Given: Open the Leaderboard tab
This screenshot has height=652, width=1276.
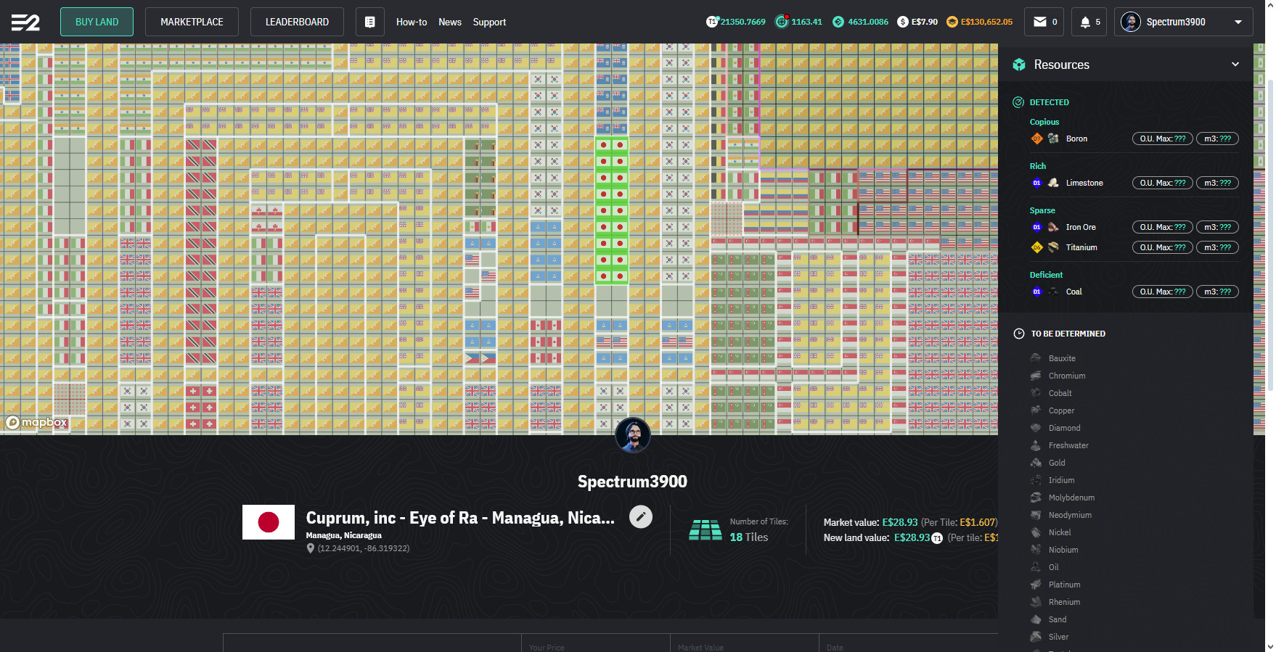Looking at the screenshot, I should click(x=297, y=22).
